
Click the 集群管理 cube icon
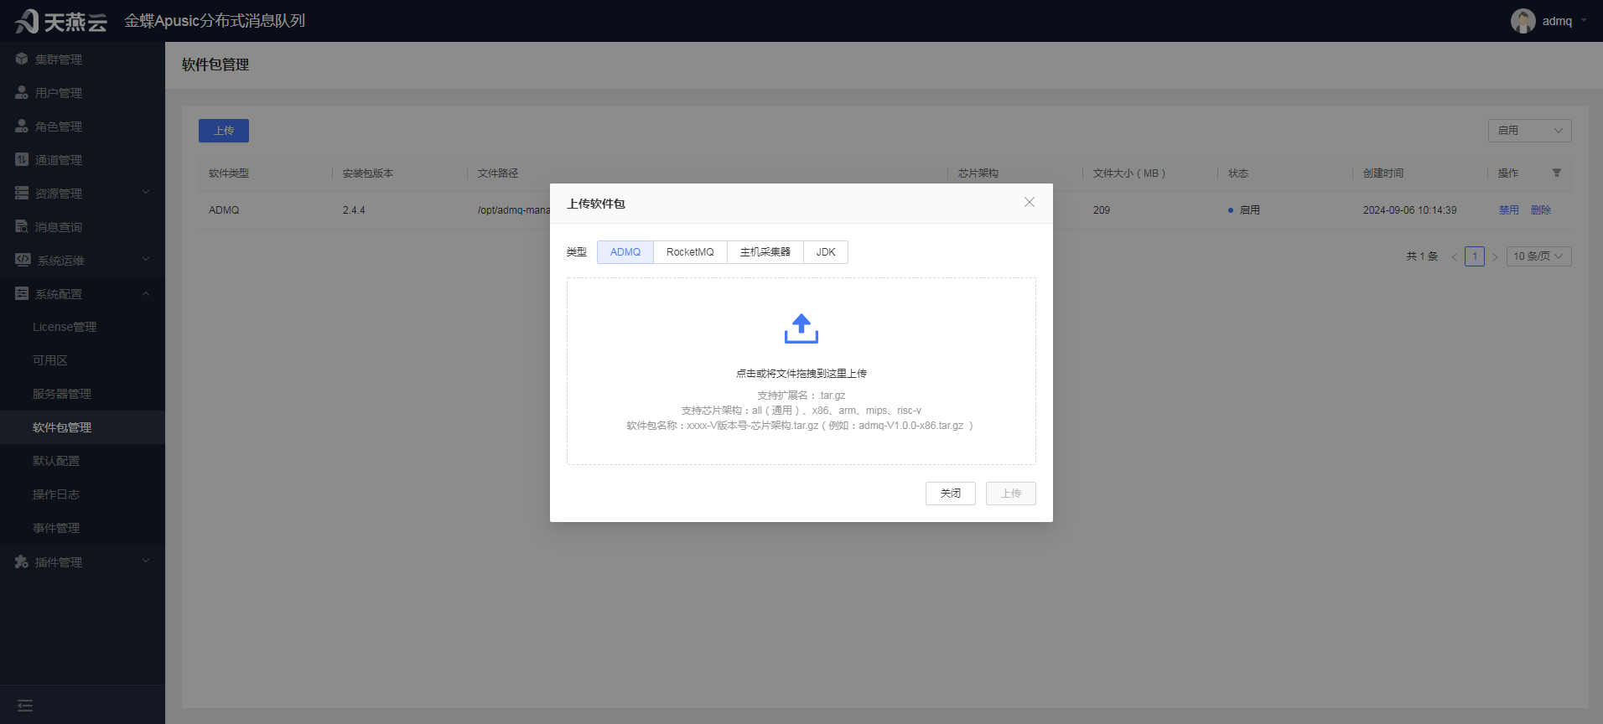[22, 59]
